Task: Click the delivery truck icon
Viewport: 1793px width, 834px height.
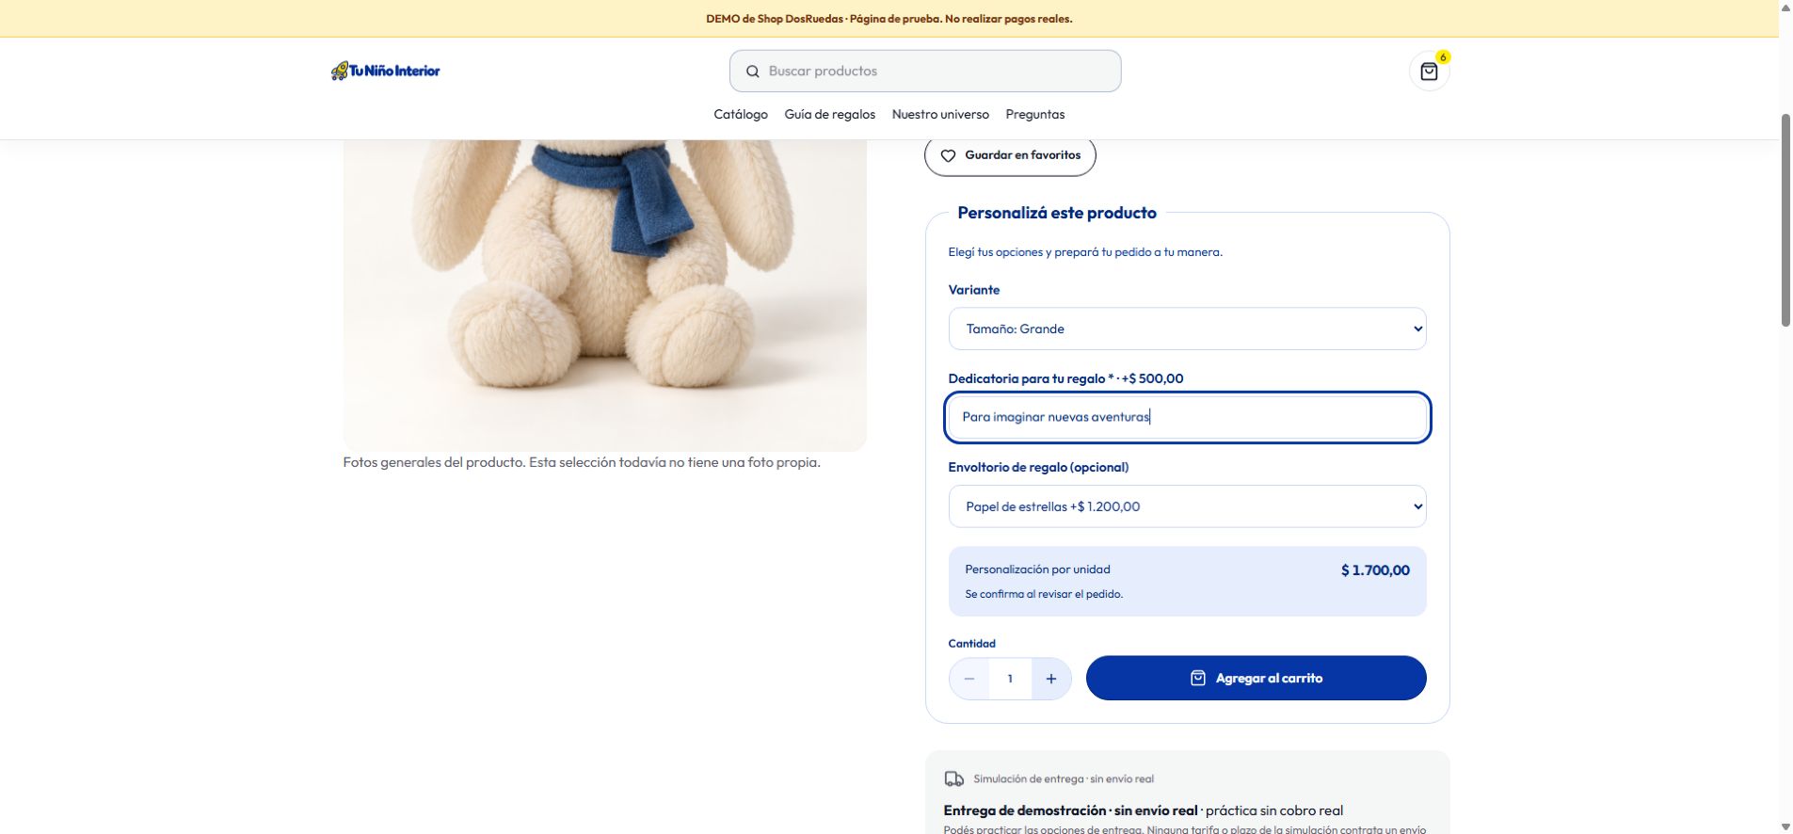Action: (954, 778)
